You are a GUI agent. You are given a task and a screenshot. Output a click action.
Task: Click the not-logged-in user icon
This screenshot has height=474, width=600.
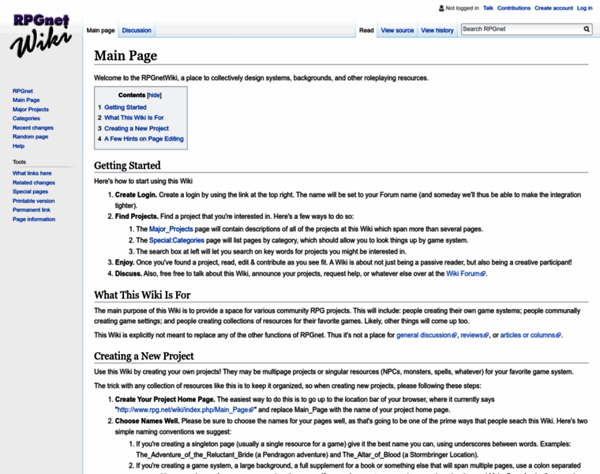(441, 8)
